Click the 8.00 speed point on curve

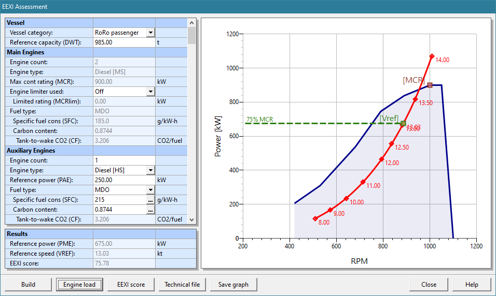315,218
